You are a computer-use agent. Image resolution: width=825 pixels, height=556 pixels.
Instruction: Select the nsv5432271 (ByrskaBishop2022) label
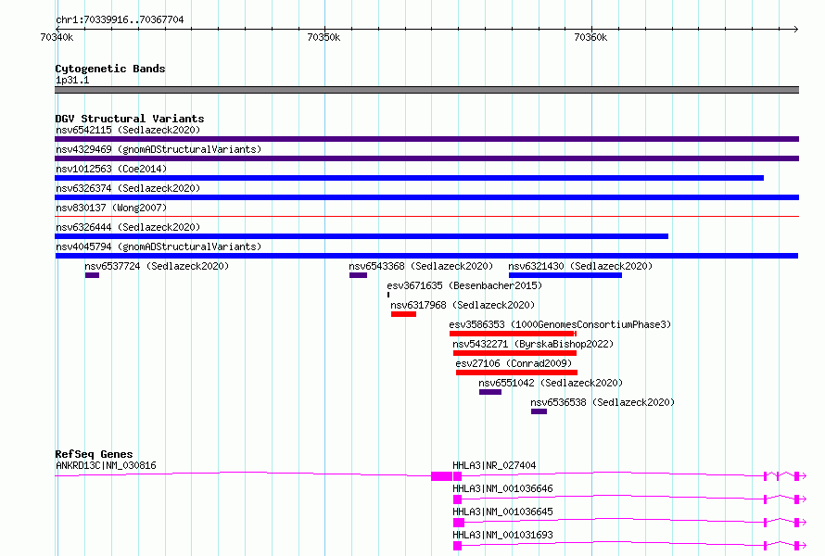click(x=533, y=344)
